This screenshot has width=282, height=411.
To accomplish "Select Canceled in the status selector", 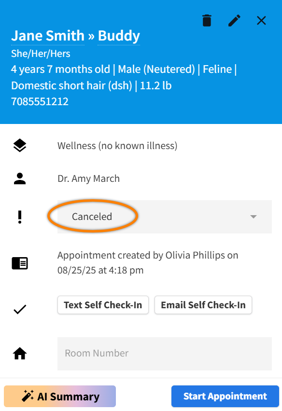I will tap(92, 216).
